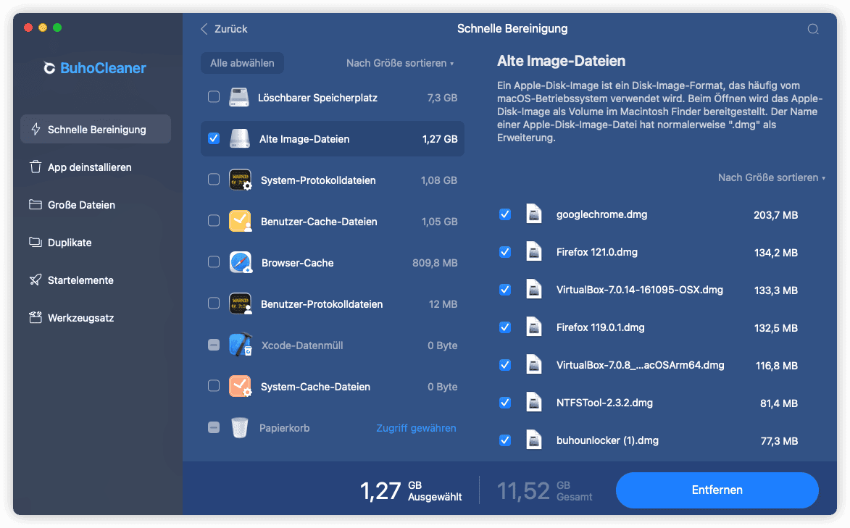Viewport: 850px width, 528px height.
Task: Click the Firefox 121.0.dmg file icon
Action: pyautogui.click(x=534, y=252)
